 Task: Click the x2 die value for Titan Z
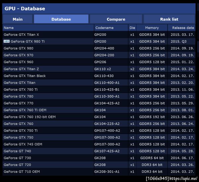click(x=132, y=69)
